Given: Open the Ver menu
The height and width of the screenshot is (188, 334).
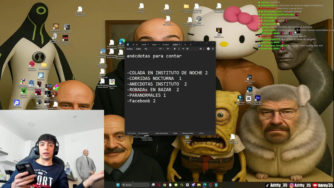Looking at the screenshot, I should [146, 49].
